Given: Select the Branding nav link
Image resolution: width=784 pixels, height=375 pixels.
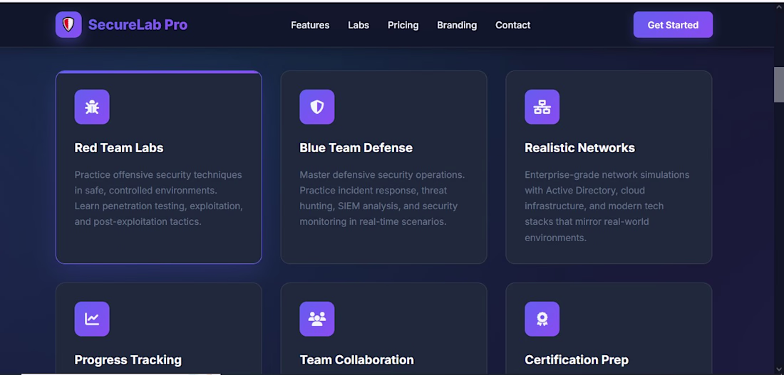Looking at the screenshot, I should pyautogui.click(x=457, y=25).
